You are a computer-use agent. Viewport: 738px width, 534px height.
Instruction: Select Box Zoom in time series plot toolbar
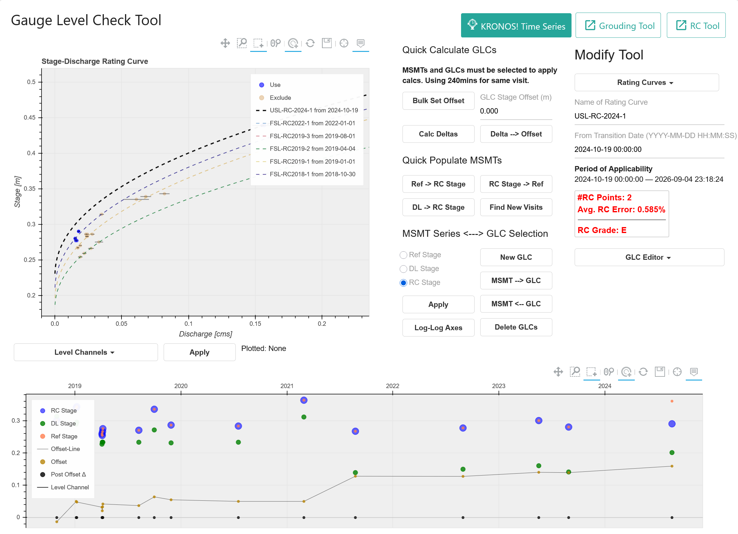pyautogui.click(x=575, y=372)
